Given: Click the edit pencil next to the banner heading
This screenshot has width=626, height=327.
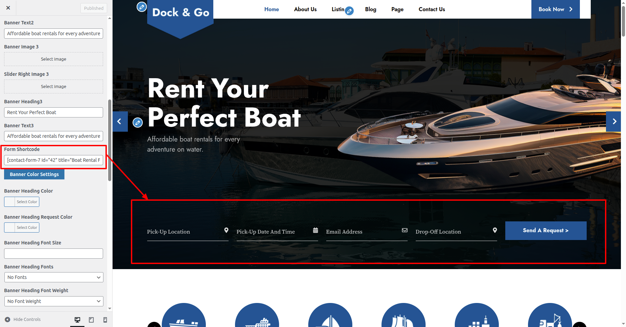Looking at the screenshot, I should pos(137,123).
